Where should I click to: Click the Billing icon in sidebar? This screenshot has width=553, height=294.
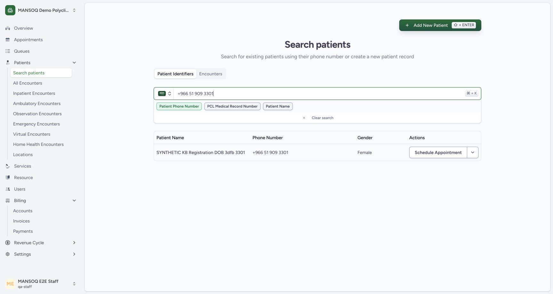click(x=8, y=200)
